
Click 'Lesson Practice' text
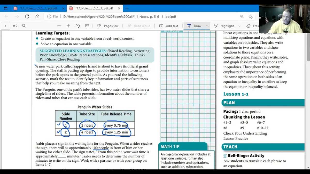pos(236,138)
